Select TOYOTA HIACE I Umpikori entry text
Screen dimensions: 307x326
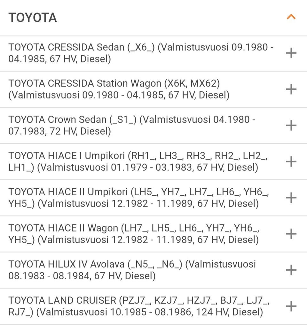pos(67,156)
